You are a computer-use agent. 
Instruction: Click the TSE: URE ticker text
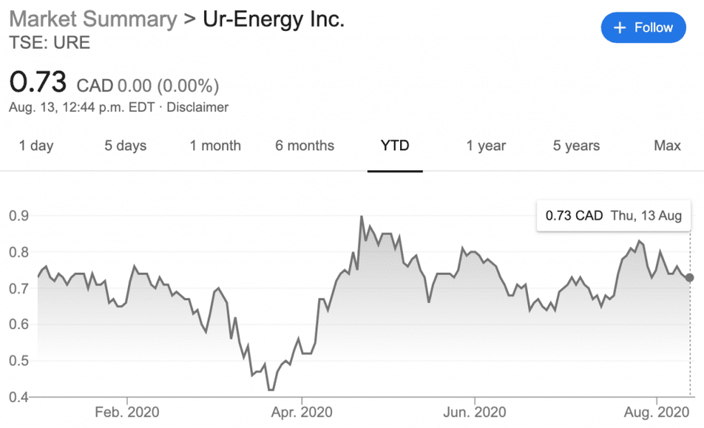click(x=50, y=43)
